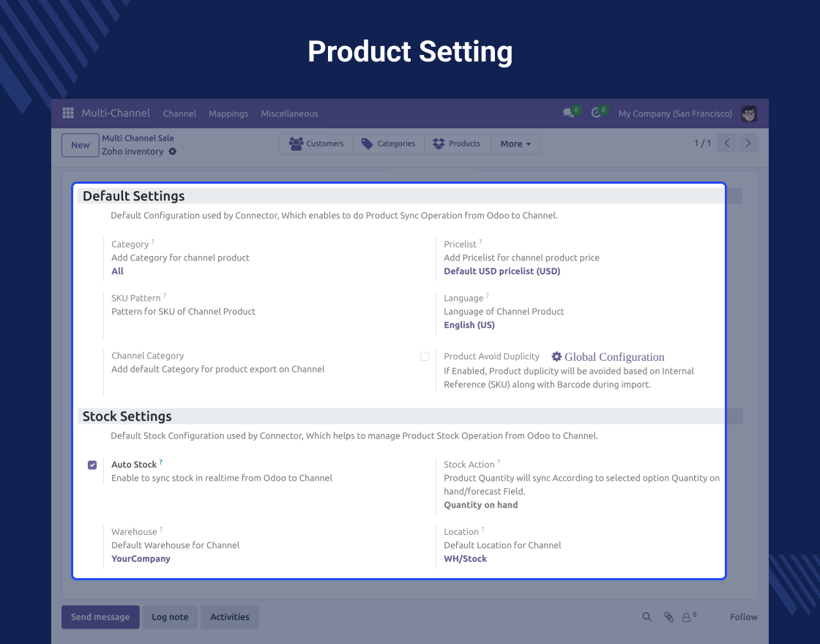Click the Customers people icon
The height and width of the screenshot is (644, 820).
[x=296, y=143]
